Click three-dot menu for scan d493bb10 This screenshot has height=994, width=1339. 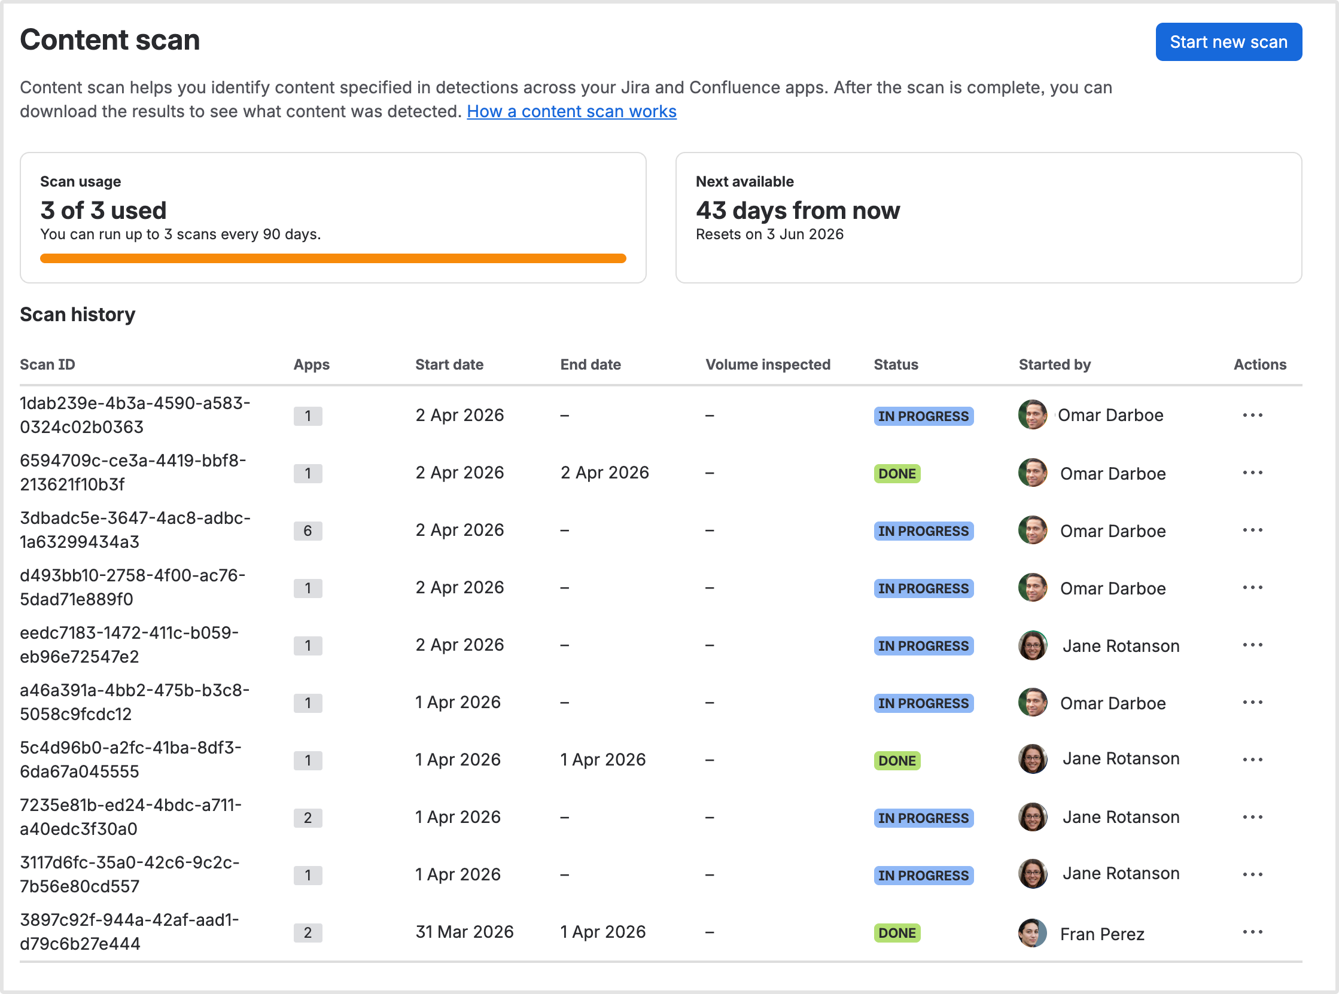(1252, 588)
